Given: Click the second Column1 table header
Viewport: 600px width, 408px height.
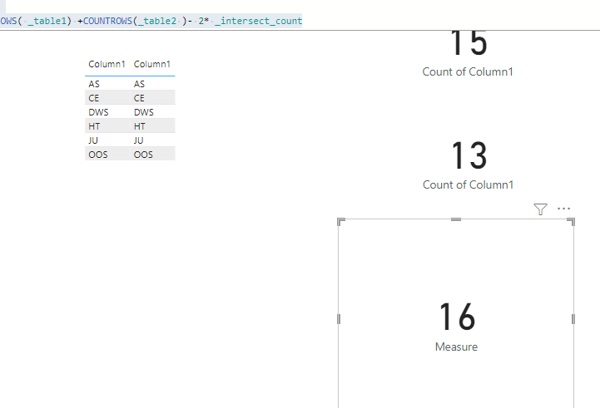Looking at the screenshot, I should pos(152,64).
